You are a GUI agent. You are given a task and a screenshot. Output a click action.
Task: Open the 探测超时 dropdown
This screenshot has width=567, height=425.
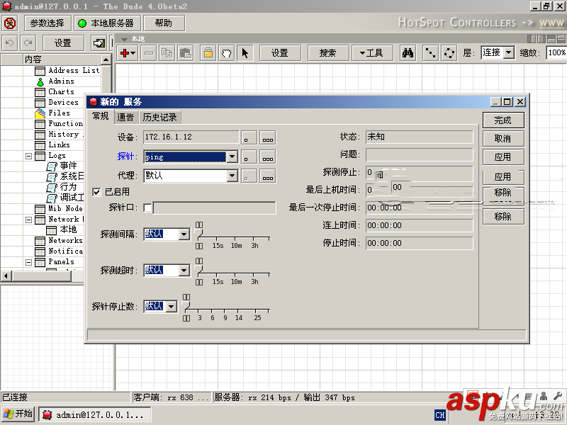pyautogui.click(x=184, y=271)
